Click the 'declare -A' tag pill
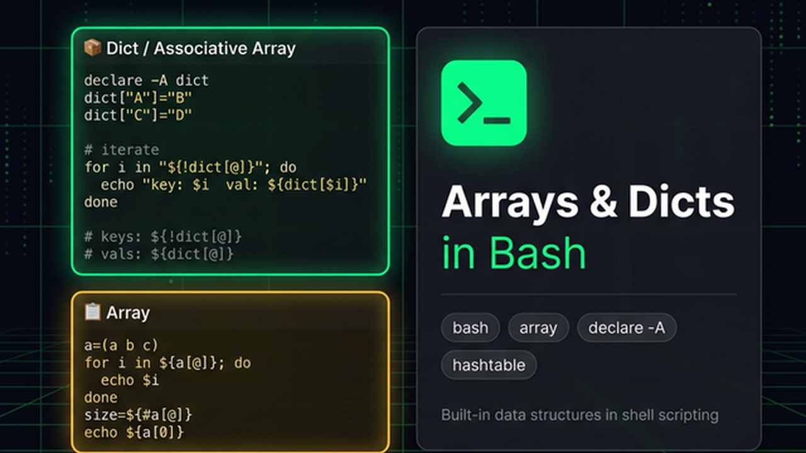The width and height of the screenshot is (806, 453). [x=627, y=328]
